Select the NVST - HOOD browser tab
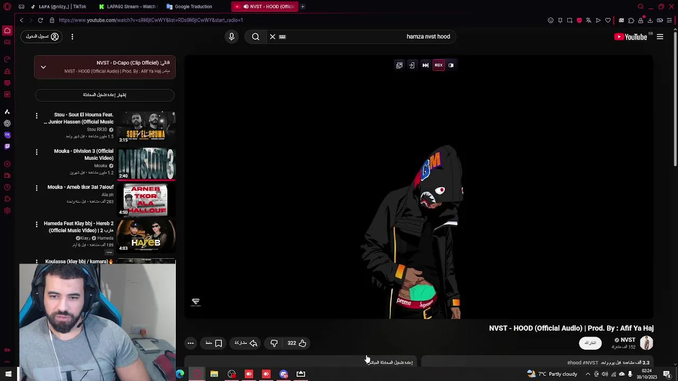678x381 pixels. click(265, 6)
